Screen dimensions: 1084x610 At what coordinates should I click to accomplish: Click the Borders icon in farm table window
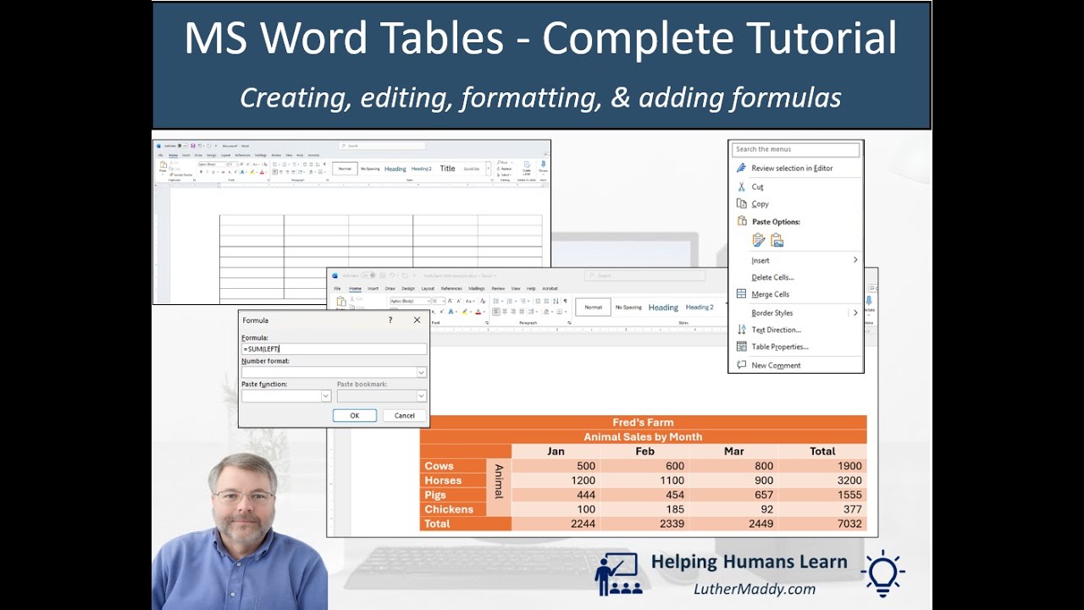(559, 312)
